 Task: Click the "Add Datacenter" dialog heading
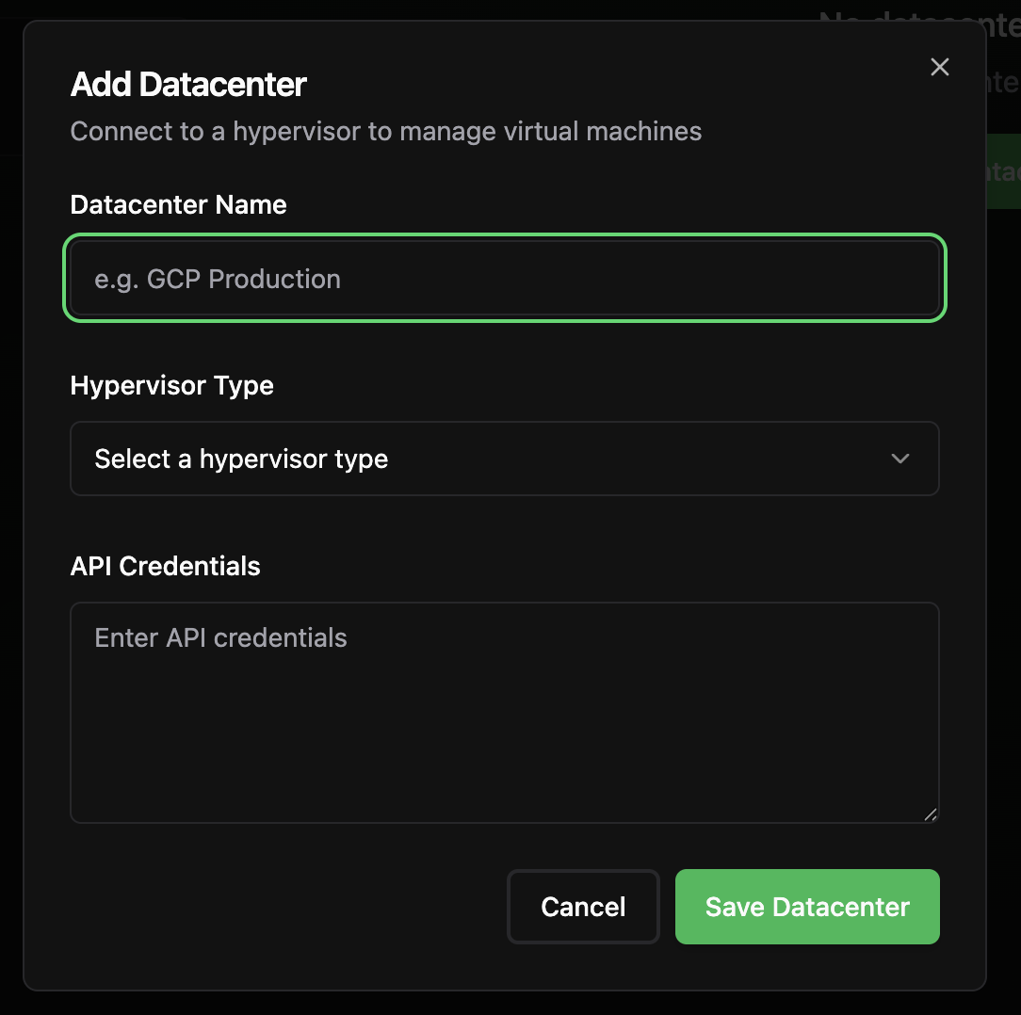pos(188,85)
